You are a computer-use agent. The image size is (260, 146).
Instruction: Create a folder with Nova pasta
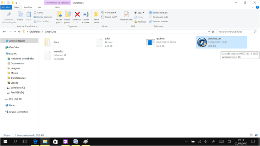point(96,17)
